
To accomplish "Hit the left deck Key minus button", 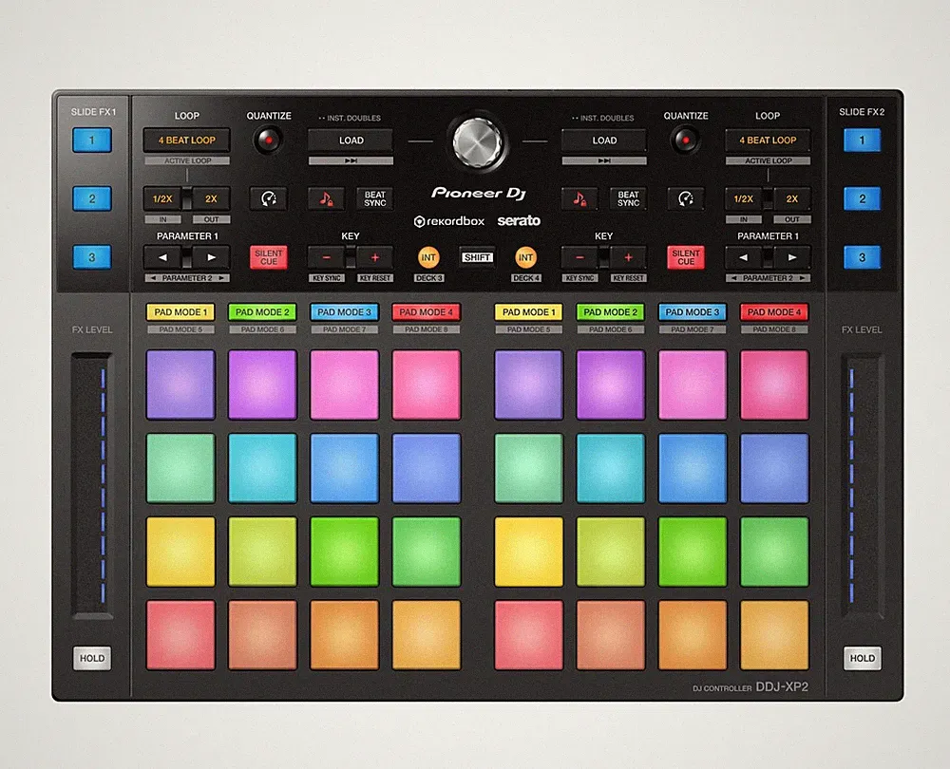I will (327, 257).
